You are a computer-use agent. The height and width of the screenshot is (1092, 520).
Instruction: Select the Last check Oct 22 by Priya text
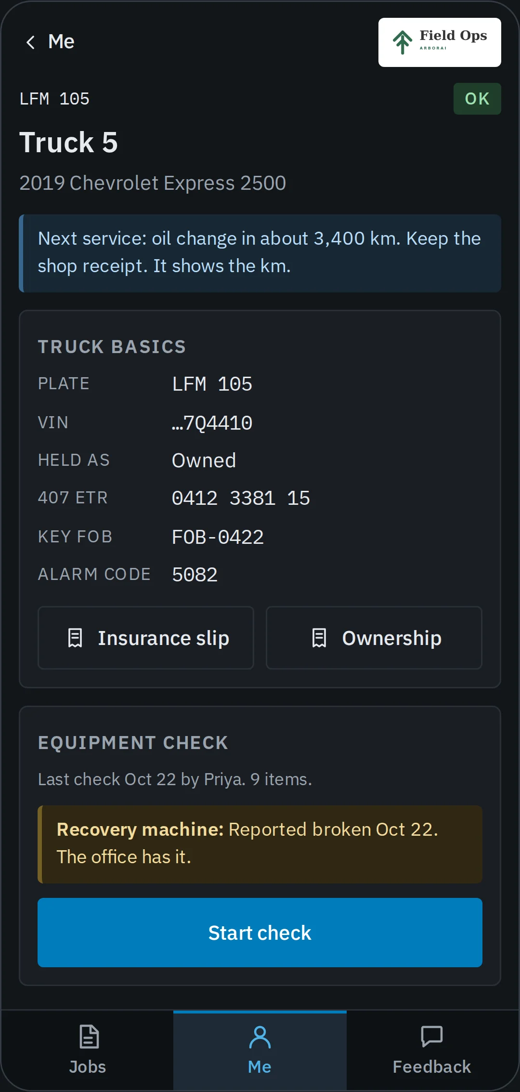175,779
